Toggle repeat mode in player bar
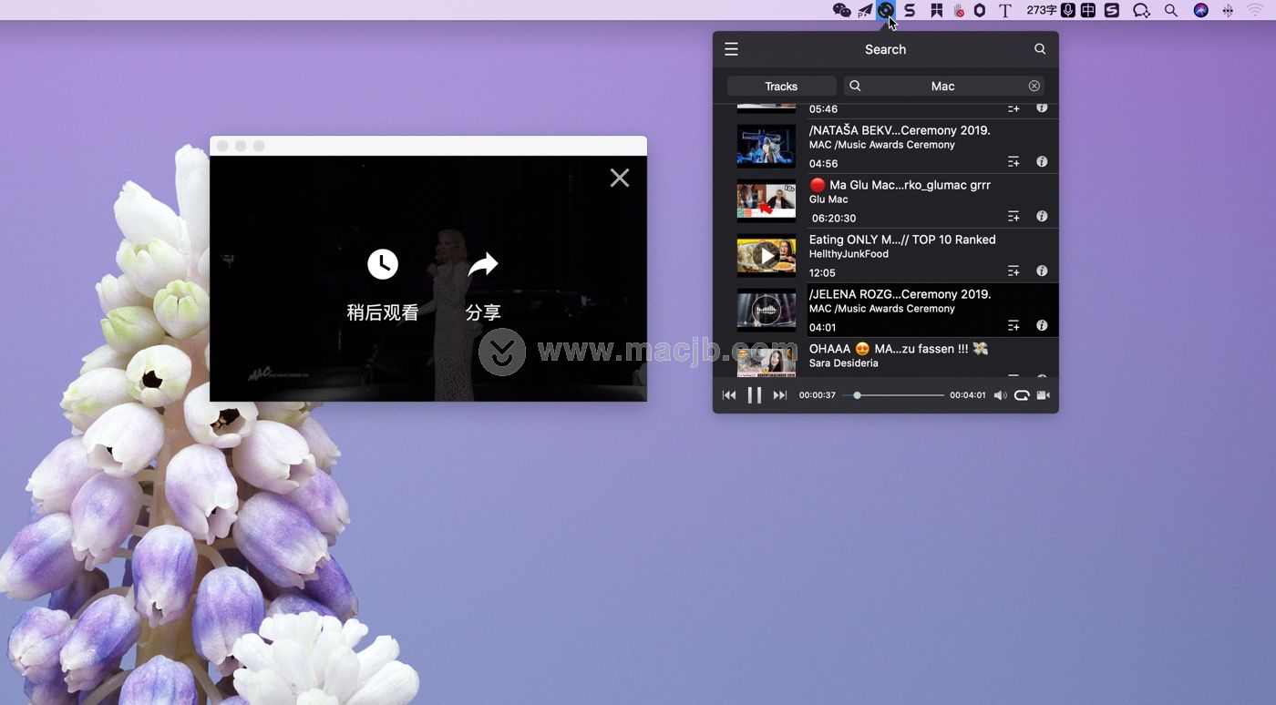The width and height of the screenshot is (1276, 705). pos(1022,395)
